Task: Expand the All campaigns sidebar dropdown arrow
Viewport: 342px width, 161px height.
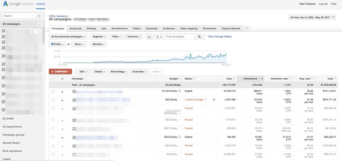Action: [x=40, y=24]
